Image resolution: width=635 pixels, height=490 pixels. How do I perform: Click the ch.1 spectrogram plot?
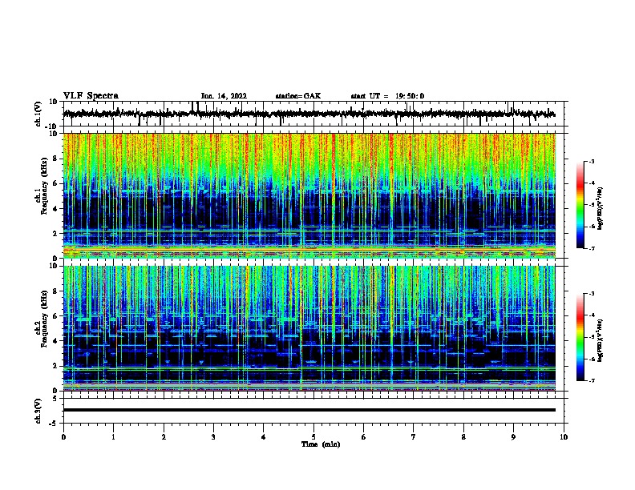pyautogui.click(x=309, y=195)
